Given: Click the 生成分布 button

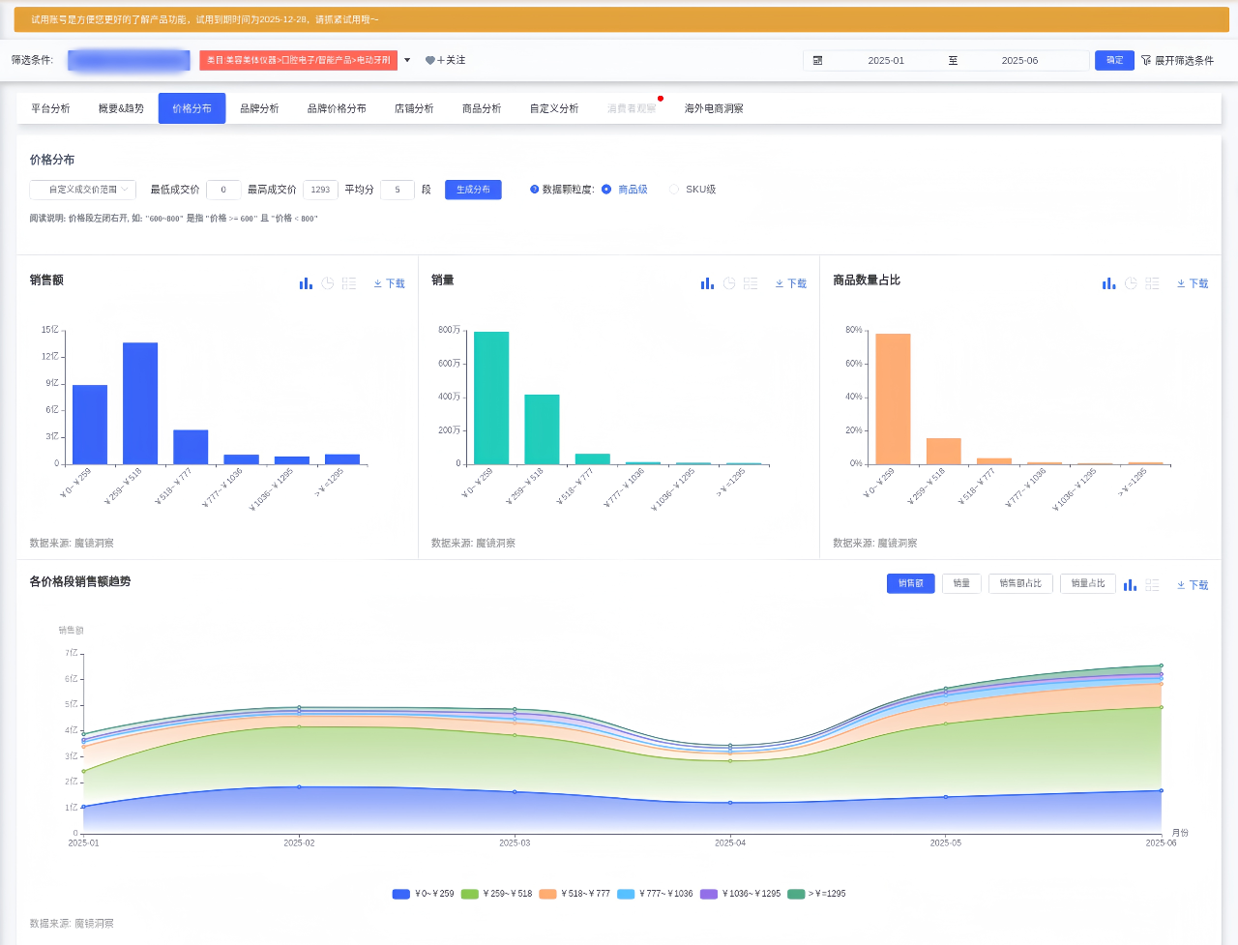Looking at the screenshot, I should click(x=473, y=190).
